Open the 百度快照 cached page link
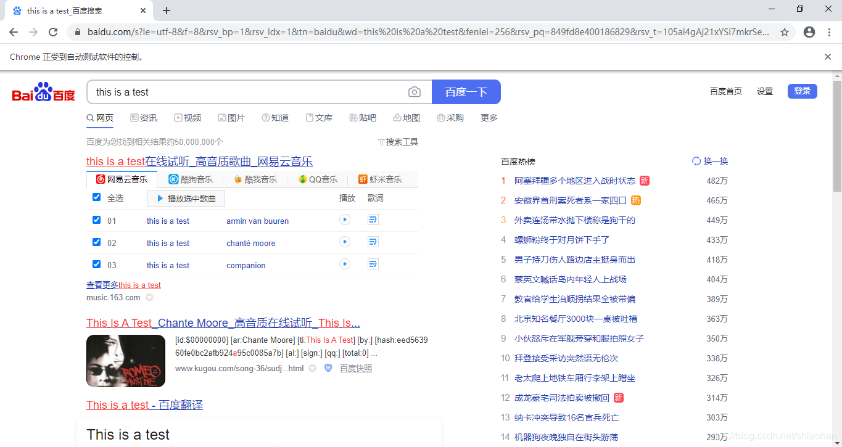Screen dimensions: 842x447 click(x=356, y=368)
